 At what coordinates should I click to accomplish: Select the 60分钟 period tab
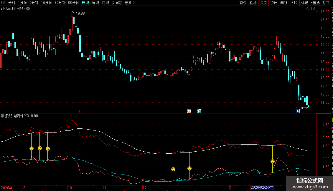click(x=73, y=3)
